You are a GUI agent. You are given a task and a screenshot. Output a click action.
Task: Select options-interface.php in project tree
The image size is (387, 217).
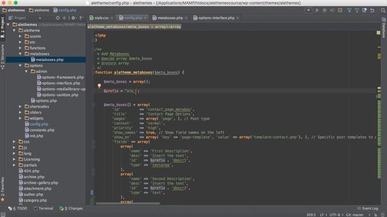click(61, 83)
